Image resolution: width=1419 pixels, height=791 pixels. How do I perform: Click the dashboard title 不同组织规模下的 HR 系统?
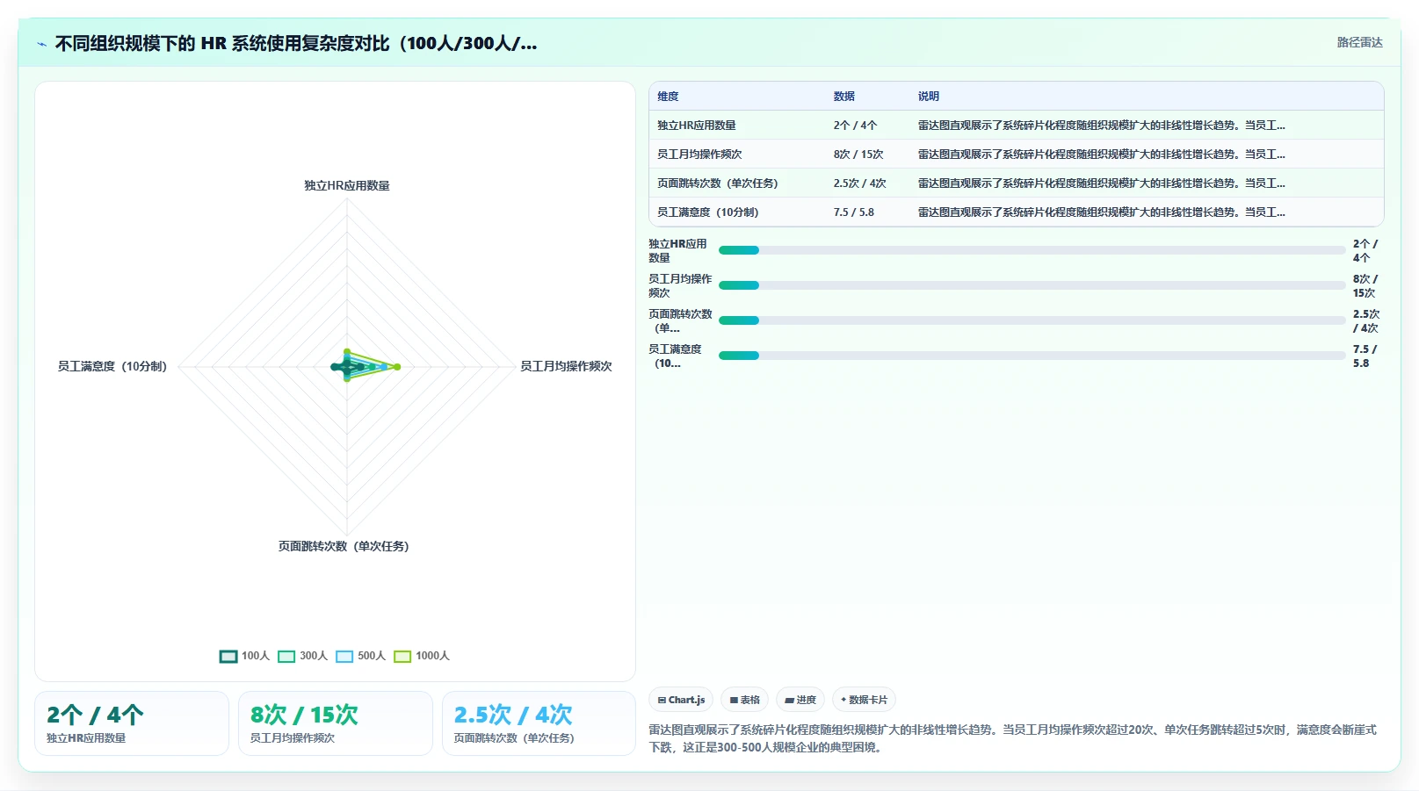tap(296, 43)
